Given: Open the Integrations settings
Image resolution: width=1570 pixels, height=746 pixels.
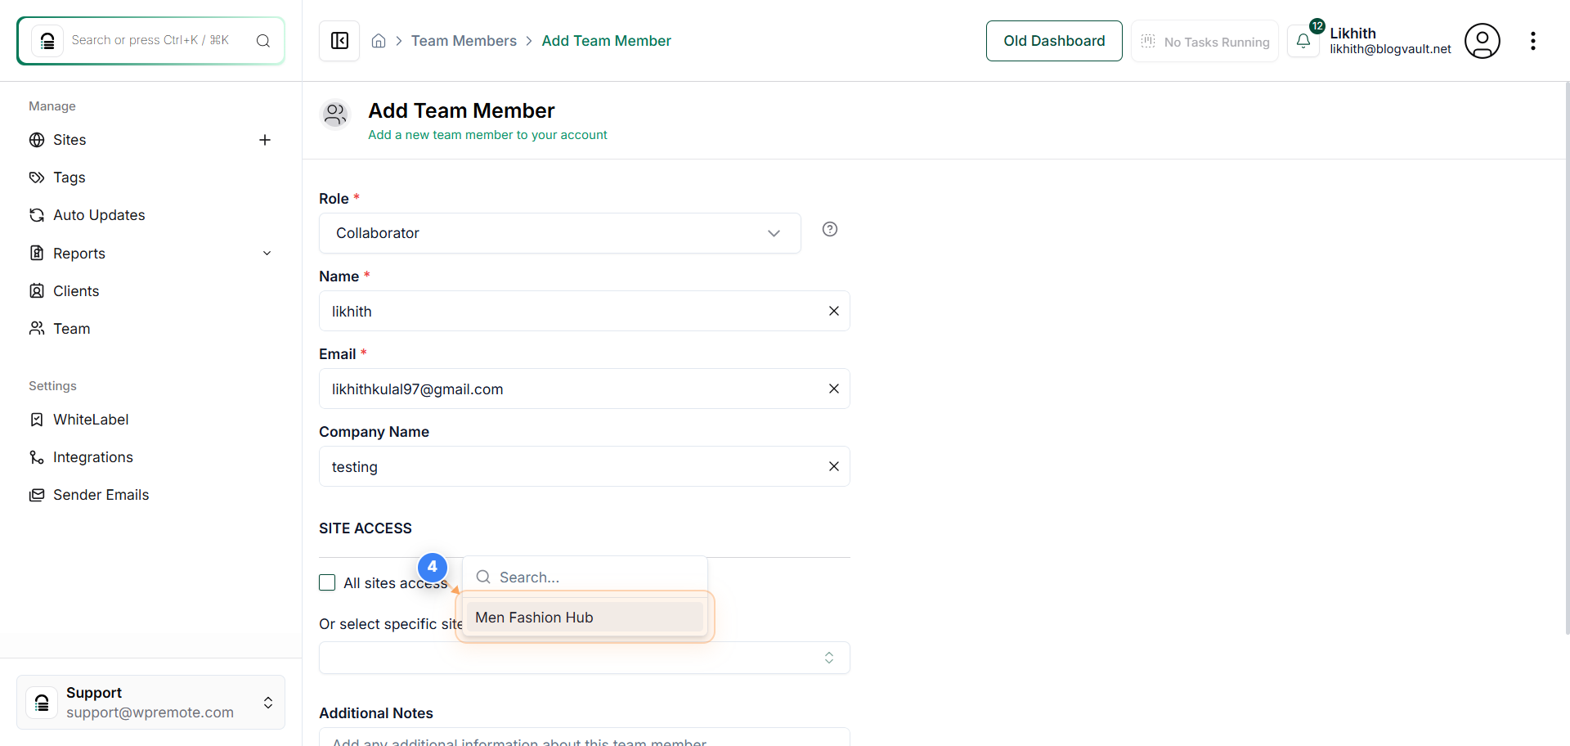Looking at the screenshot, I should point(92,457).
